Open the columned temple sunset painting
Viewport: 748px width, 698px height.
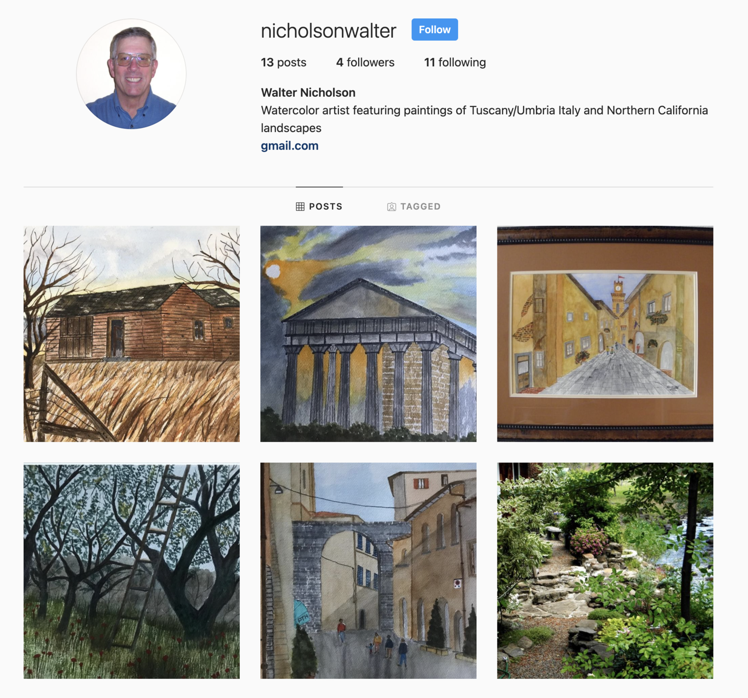click(368, 334)
